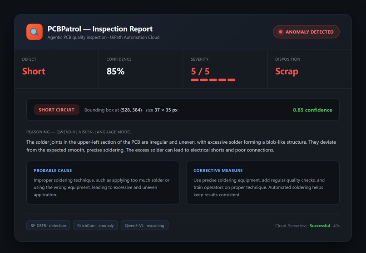The height and width of the screenshot is (253, 366).
Task: Click the reasoning paragraph about solder joints
Action: point(181,146)
